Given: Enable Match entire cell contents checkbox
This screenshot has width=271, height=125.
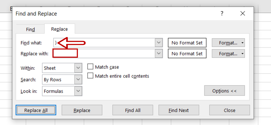Looking at the screenshot, I should point(91,76).
